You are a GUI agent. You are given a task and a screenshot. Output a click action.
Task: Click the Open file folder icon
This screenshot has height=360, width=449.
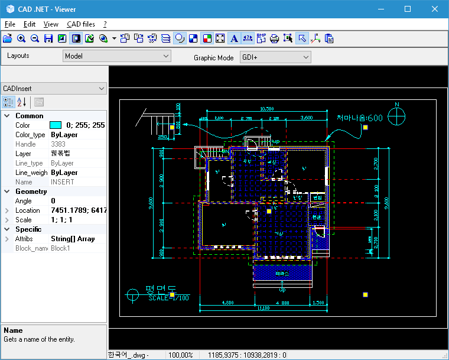pyautogui.click(x=8, y=38)
